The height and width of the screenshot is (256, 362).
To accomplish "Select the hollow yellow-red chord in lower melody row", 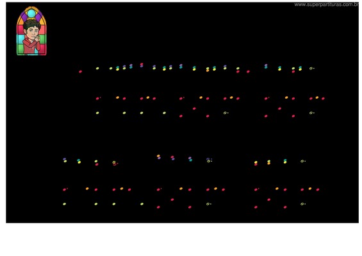I will (115, 163).
